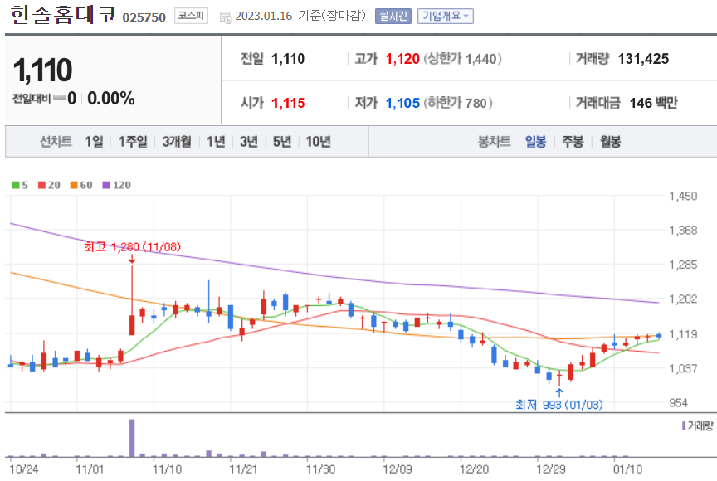Click the 1,450 price axis label
The width and height of the screenshot is (717, 481).
point(683,197)
